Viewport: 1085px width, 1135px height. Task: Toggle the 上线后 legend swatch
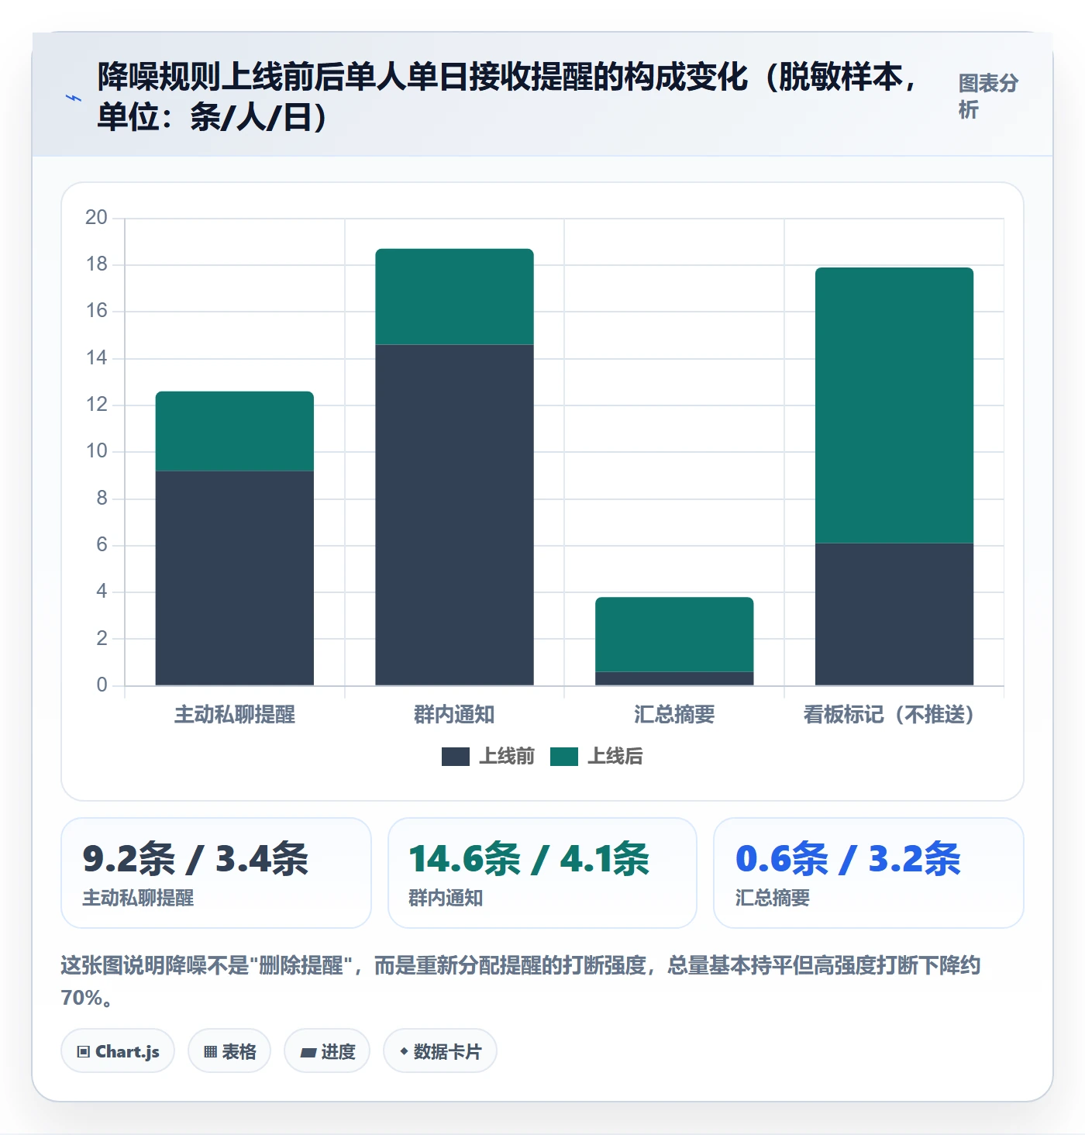coord(564,757)
